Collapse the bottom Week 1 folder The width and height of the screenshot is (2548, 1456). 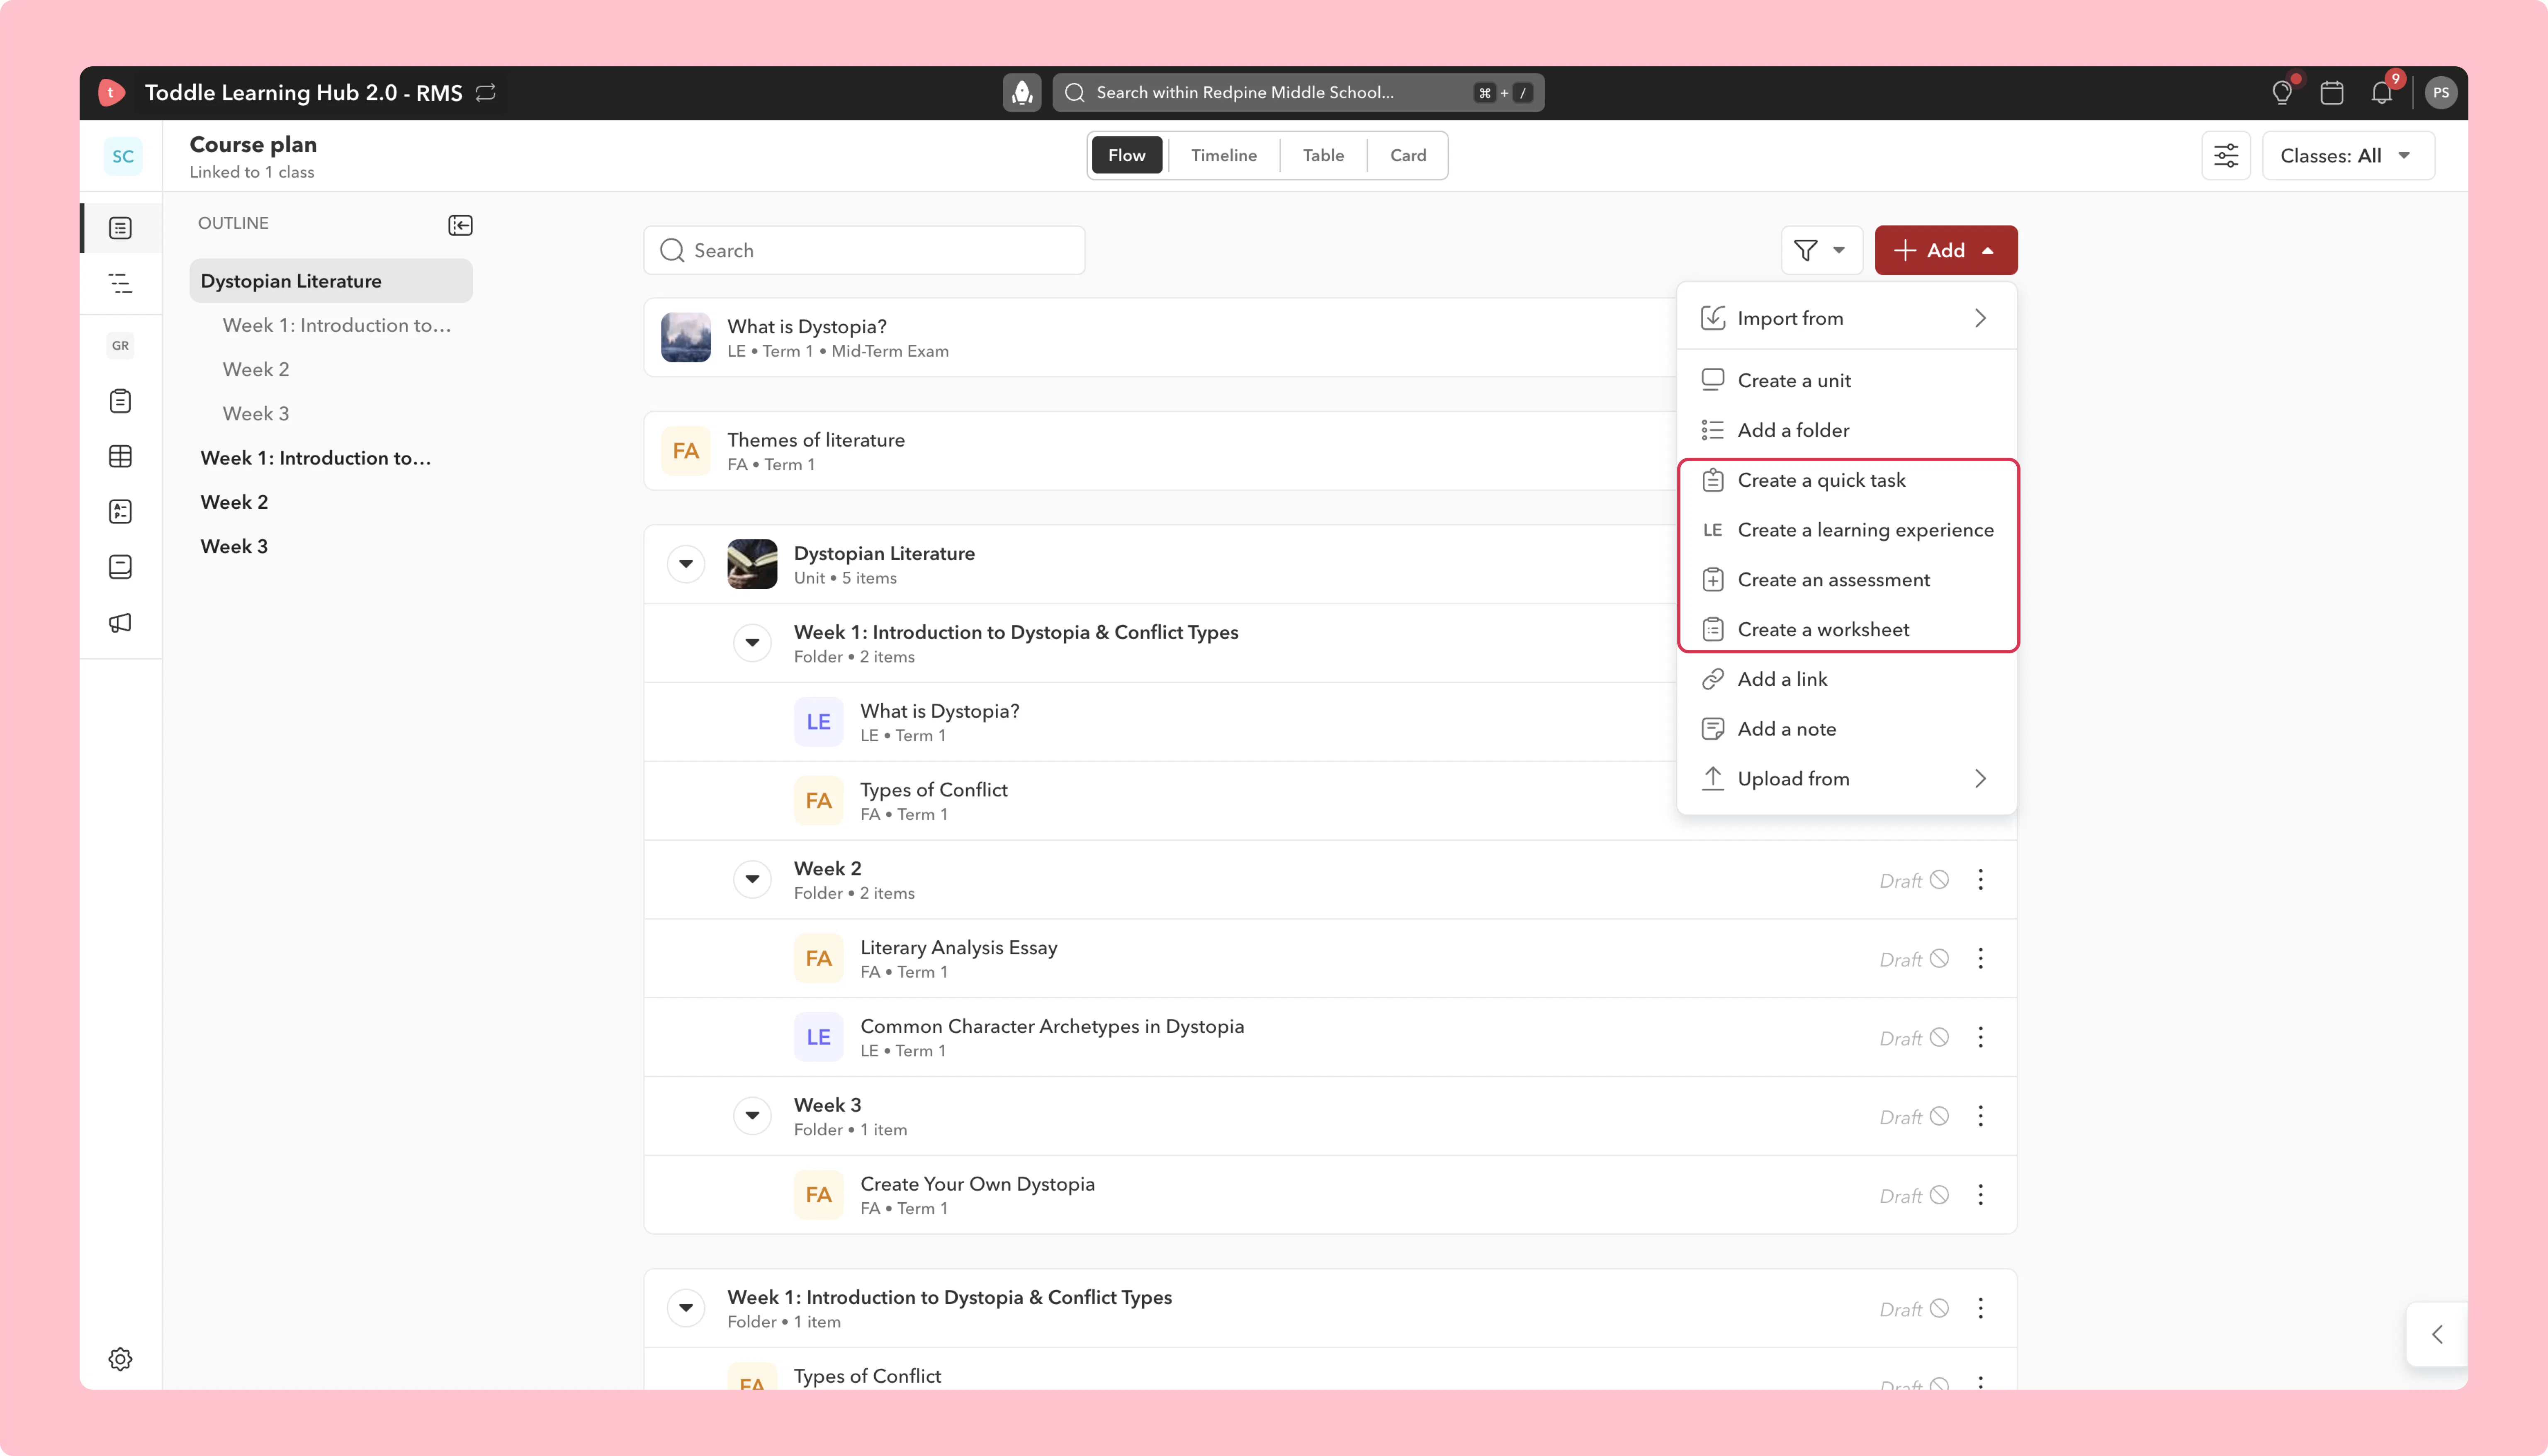(x=686, y=1307)
